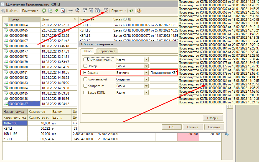259x162 pixels.
Task: Click the Справка button
Action: [x=214, y=127]
